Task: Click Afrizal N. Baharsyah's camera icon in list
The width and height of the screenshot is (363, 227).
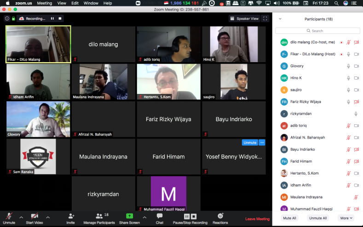Action: (357, 138)
